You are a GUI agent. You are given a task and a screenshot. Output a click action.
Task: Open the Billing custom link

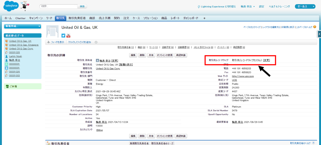pyautogui.click(x=99, y=130)
